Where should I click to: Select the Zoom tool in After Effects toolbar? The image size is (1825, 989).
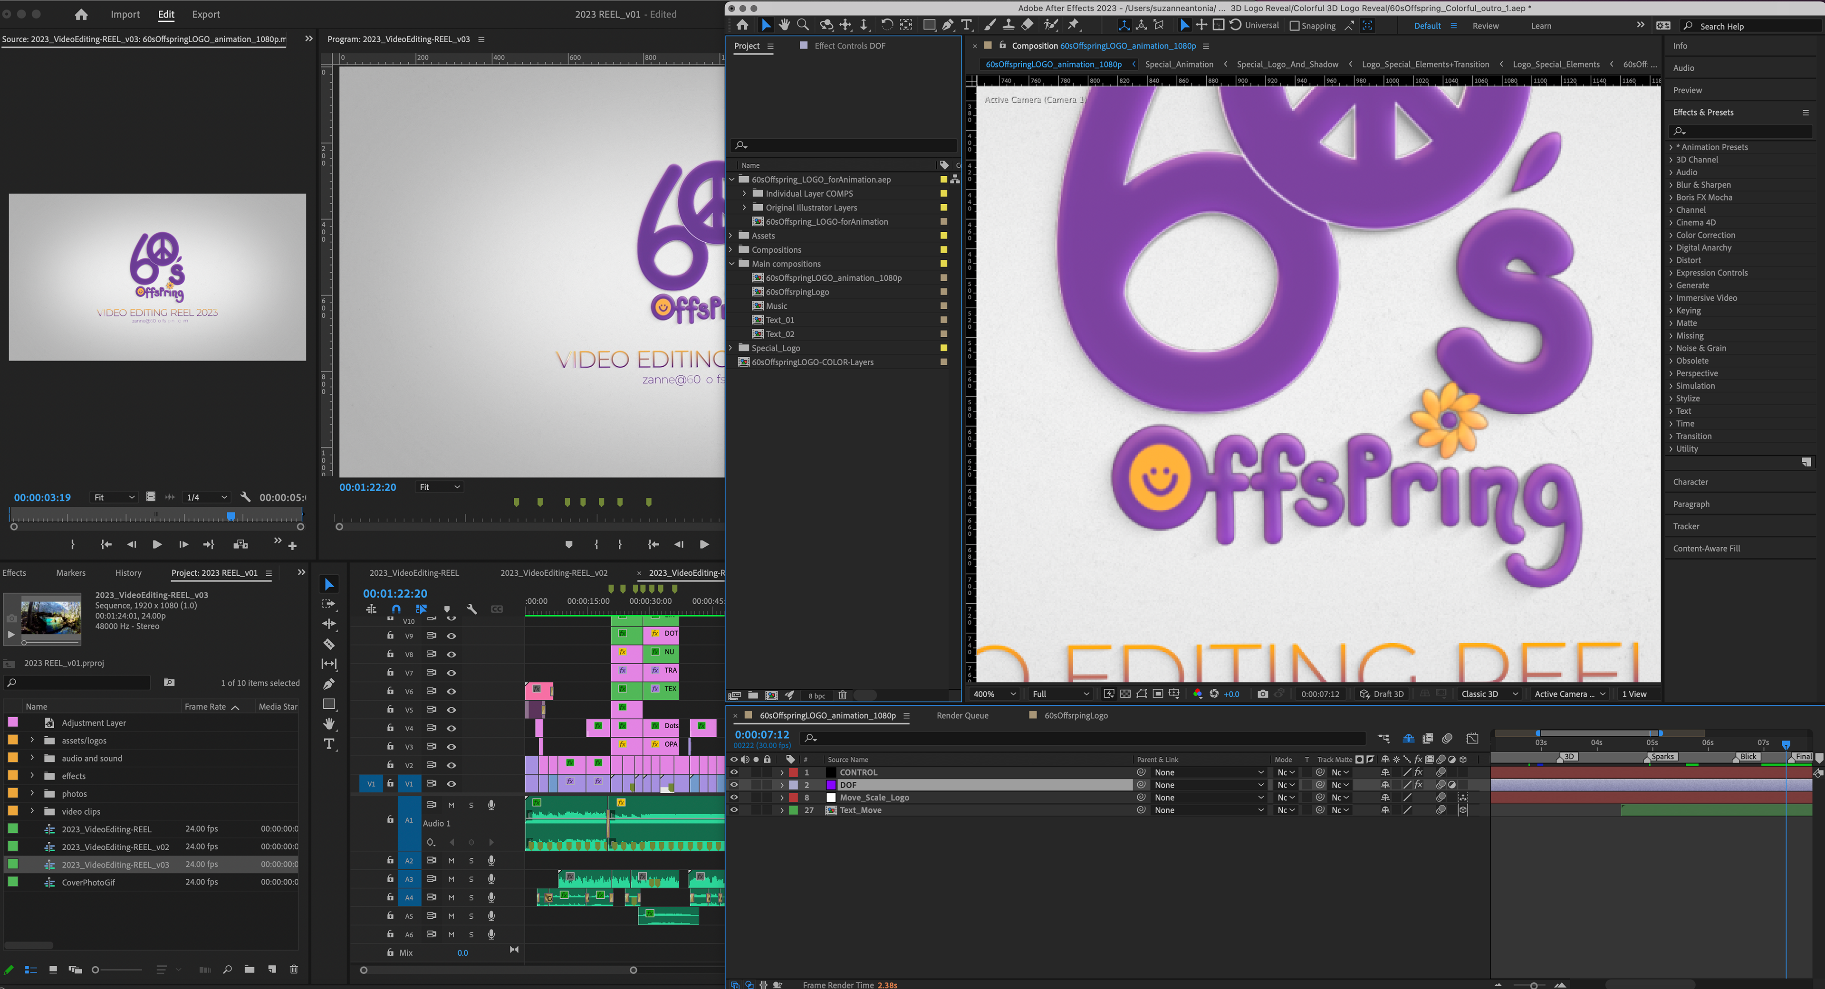pos(803,25)
